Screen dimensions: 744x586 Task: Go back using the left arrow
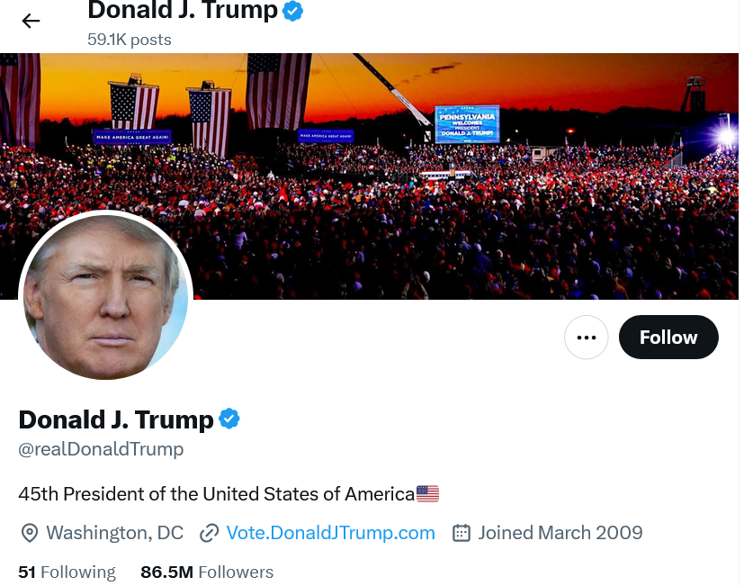(x=31, y=21)
